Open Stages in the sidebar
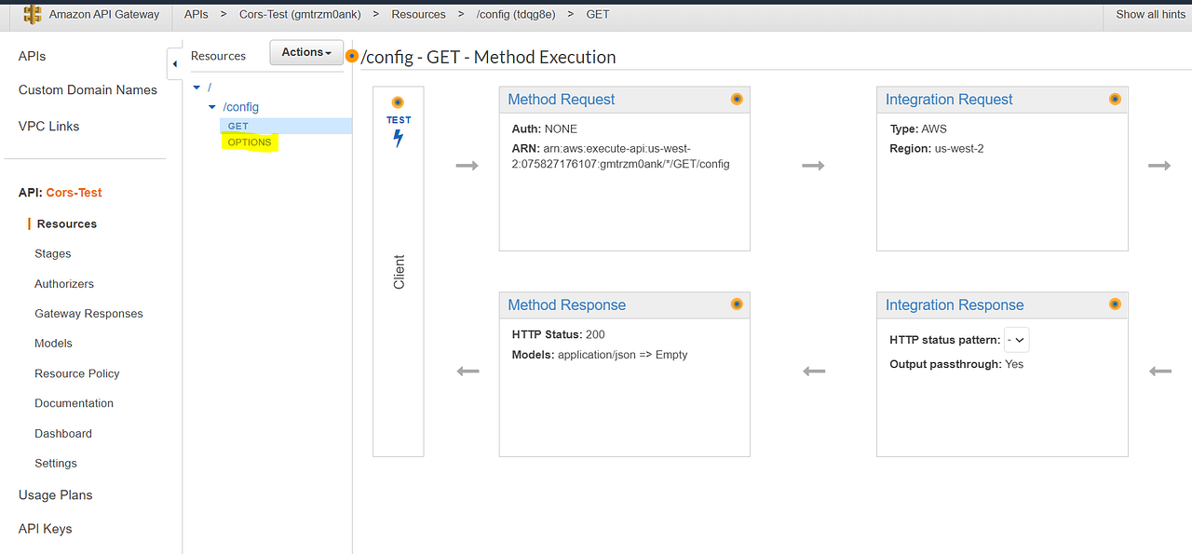The height and width of the screenshot is (554, 1192). pos(53,253)
